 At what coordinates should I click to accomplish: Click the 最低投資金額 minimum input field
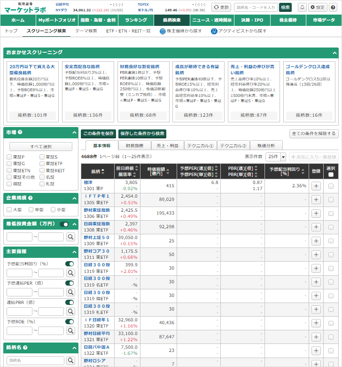[19, 237]
